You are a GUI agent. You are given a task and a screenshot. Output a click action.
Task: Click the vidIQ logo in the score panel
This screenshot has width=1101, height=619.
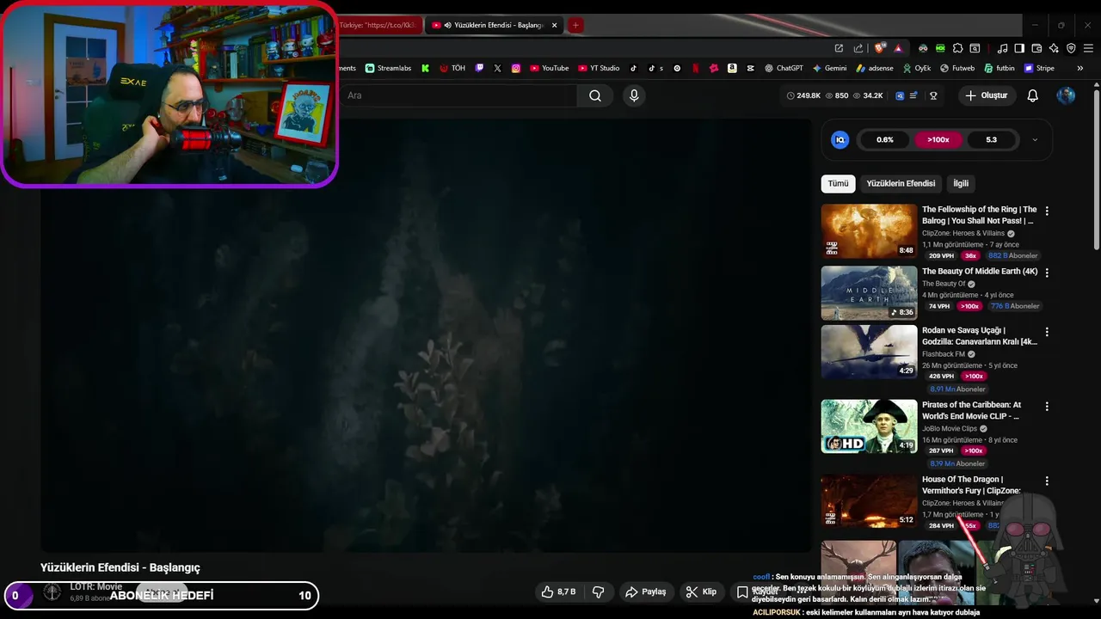pos(840,139)
